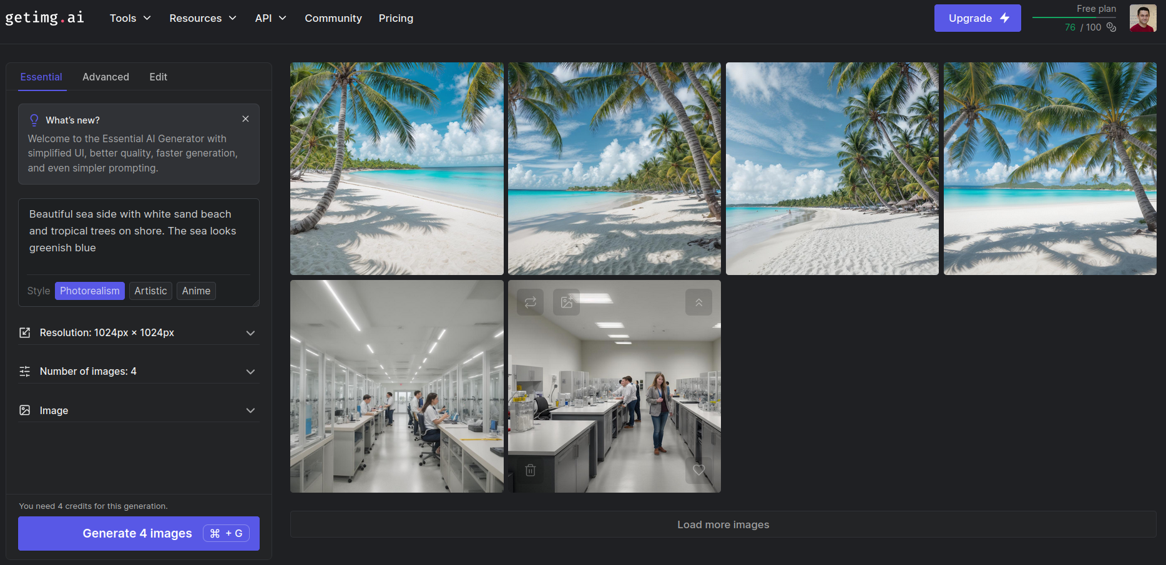This screenshot has height=565, width=1166.
Task: Click Load more images
Action: [723, 525]
